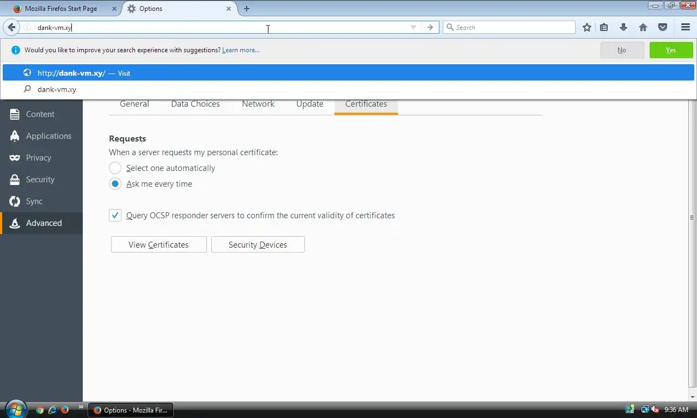Click the Security Devices button
The width and height of the screenshot is (697, 418).
258,245
